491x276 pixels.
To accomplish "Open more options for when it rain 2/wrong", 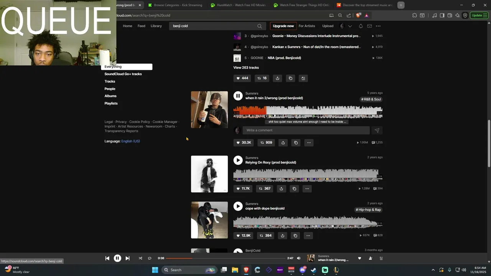I will [x=309, y=143].
